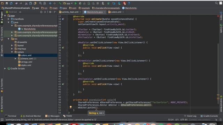Click the SDK Manager download icon
This screenshot has height=125, width=223.
[x=119, y=3]
